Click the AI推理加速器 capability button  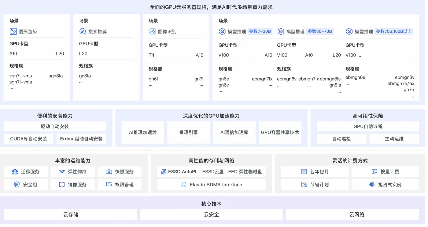[143, 132]
